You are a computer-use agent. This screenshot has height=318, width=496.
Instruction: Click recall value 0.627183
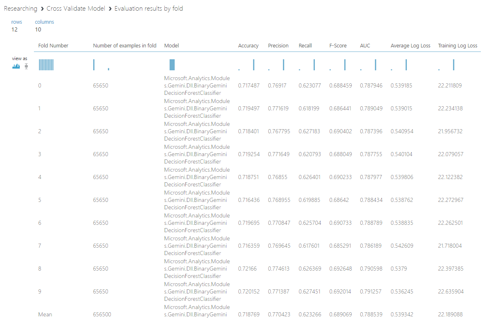[310, 131]
